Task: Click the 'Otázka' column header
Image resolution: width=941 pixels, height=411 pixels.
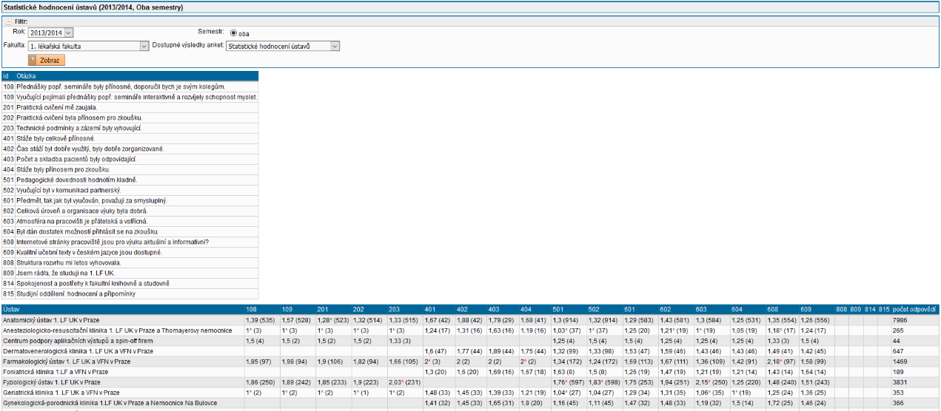Action: coord(27,76)
